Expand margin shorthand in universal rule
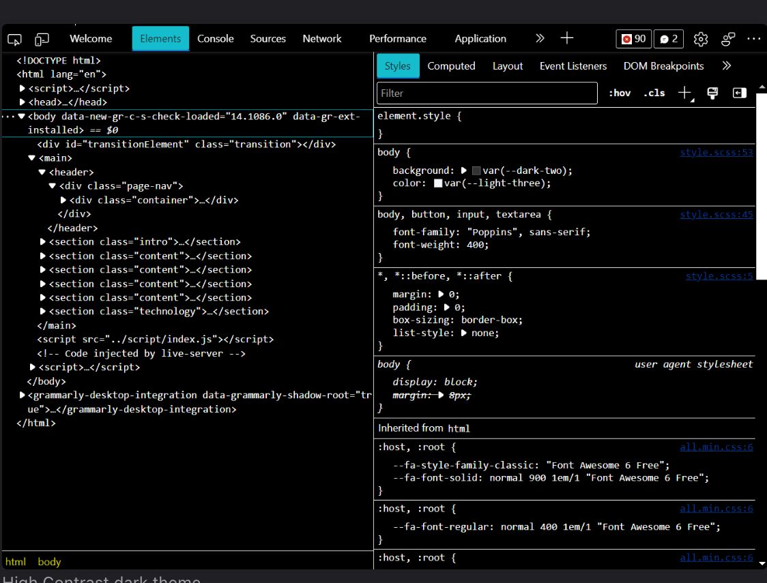This screenshot has width=767, height=583. 441,294
